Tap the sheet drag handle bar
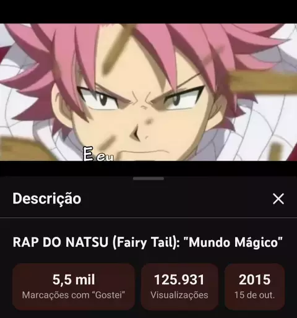 click(x=148, y=179)
